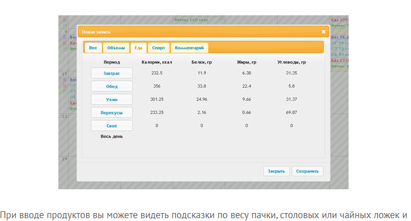411x221 pixels.
Task: Go to the Спорт tab
Action: pyautogui.click(x=158, y=48)
